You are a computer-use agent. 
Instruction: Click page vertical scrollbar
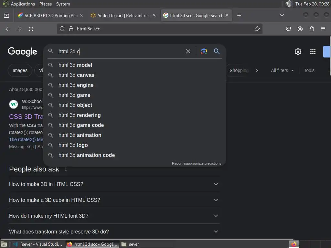point(330,56)
